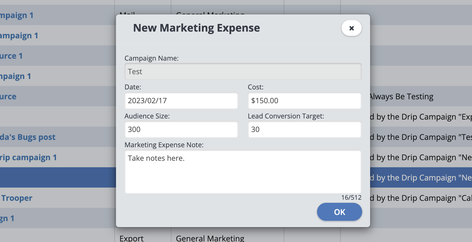Viewport: 472px width, 242px height.
Task: Click the Cost field showing $150.00
Action: pos(304,101)
